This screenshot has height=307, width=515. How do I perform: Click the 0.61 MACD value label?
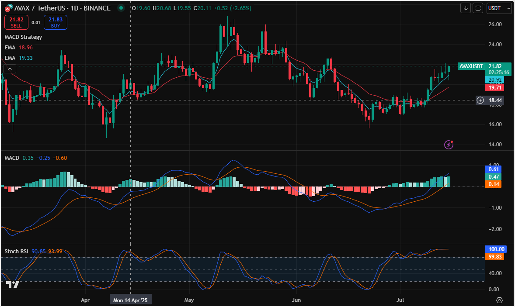pos(494,169)
